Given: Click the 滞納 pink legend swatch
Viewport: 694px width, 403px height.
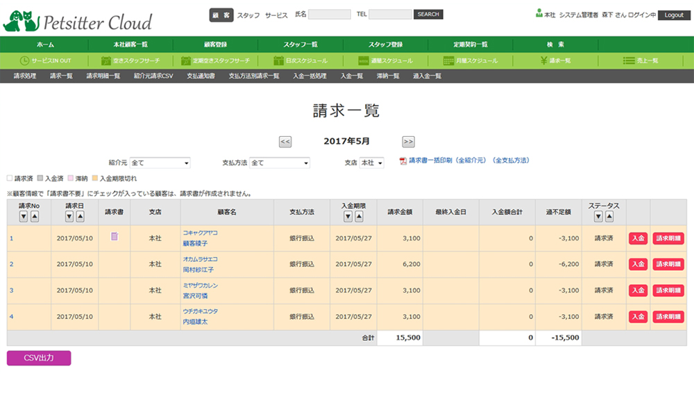Looking at the screenshot, I should pyautogui.click(x=70, y=179).
